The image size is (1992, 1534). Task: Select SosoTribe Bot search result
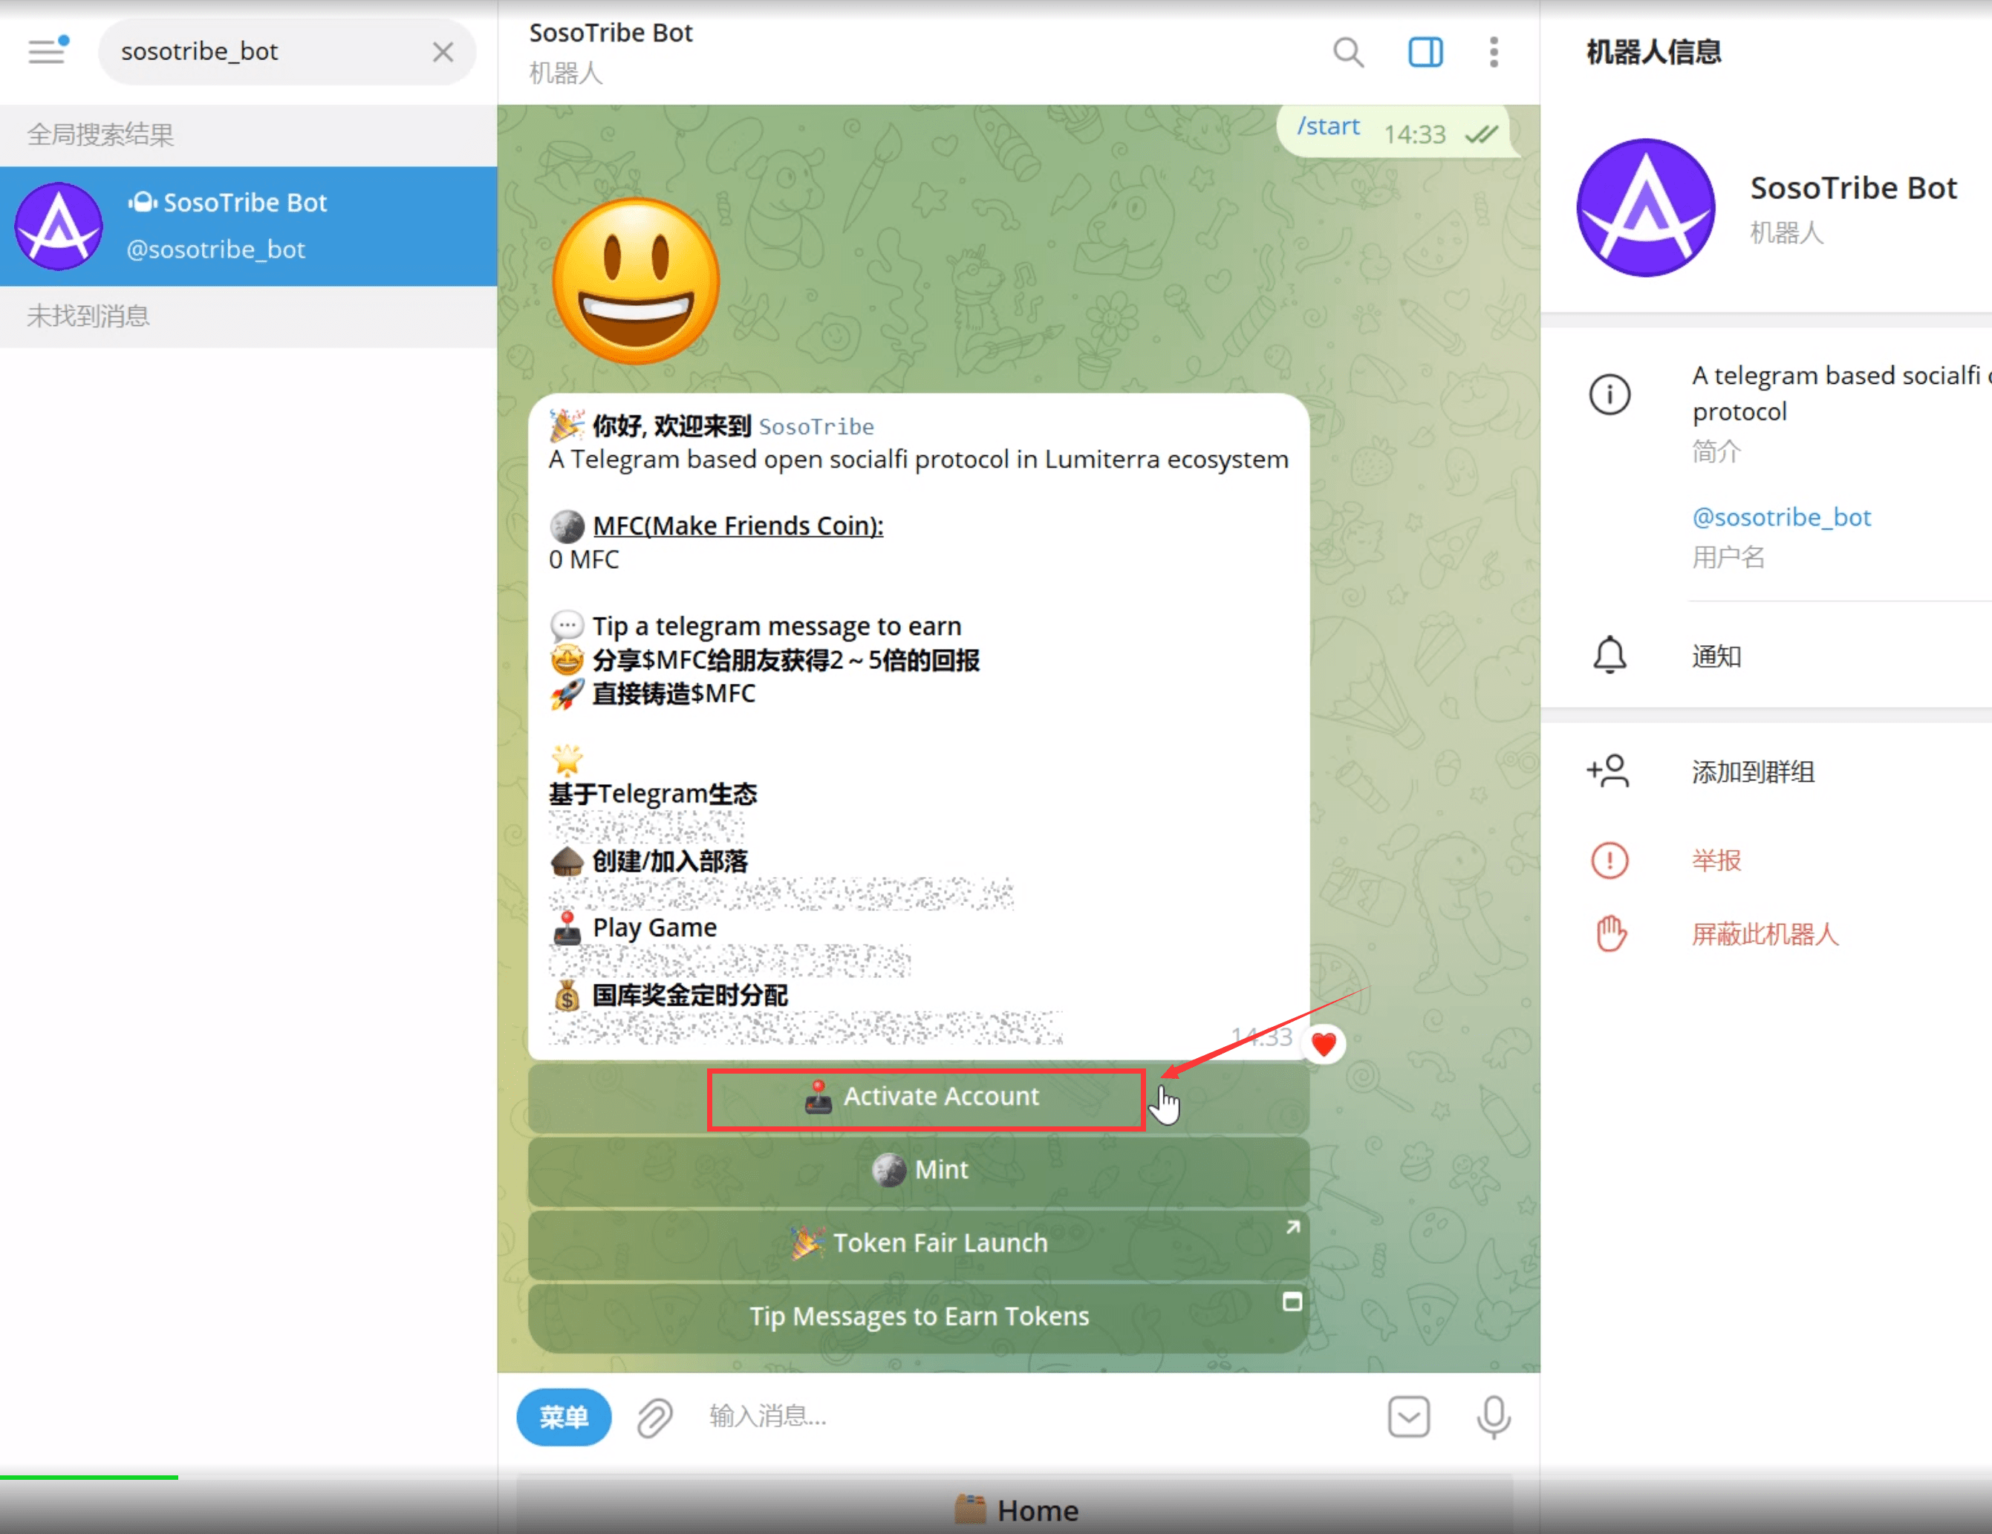tap(248, 226)
